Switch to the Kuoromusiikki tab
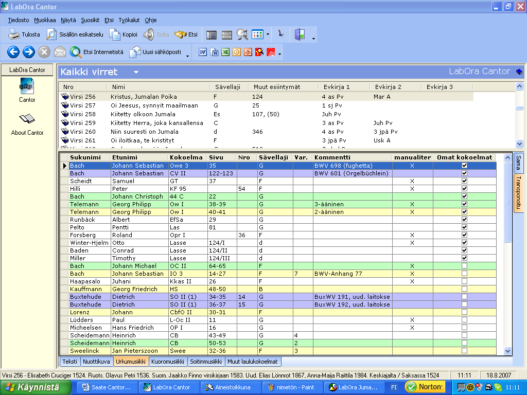527x395 pixels. point(168,362)
